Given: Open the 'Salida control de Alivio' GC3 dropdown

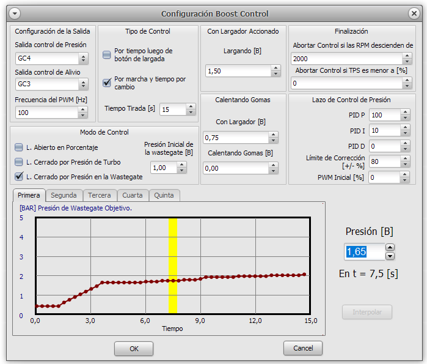Looking at the screenshot, I should click(52, 84).
